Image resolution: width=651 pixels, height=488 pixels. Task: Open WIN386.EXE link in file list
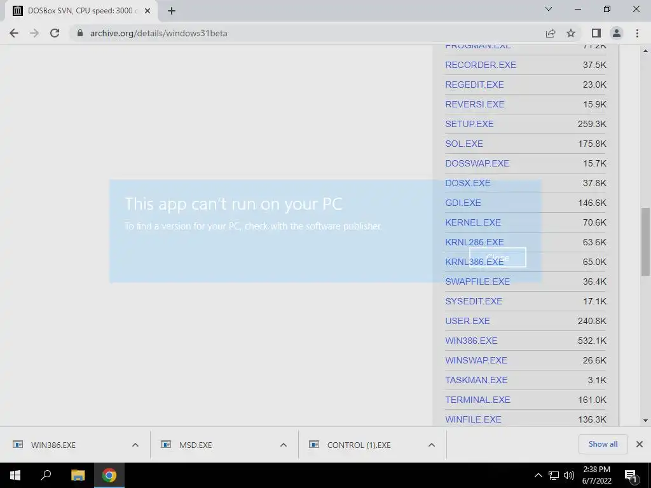tap(471, 341)
